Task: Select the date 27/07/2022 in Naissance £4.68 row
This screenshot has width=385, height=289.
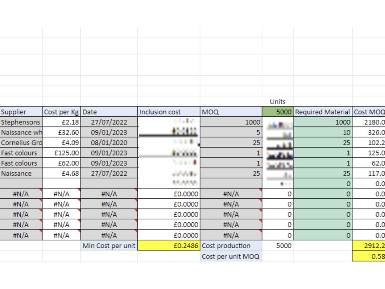Action: click(109, 173)
